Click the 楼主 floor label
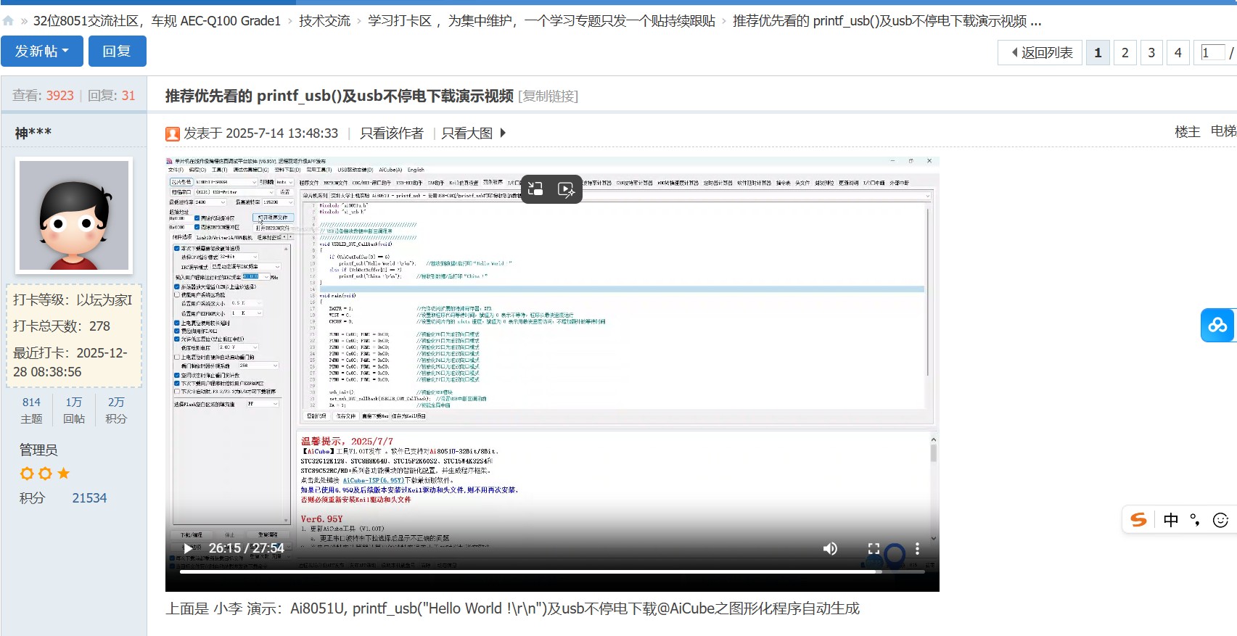 coord(1187,131)
